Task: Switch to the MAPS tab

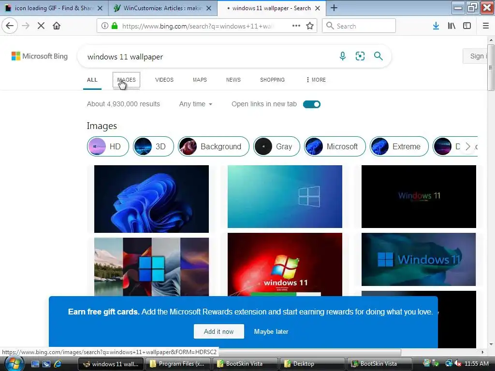Action: tap(200, 80)
